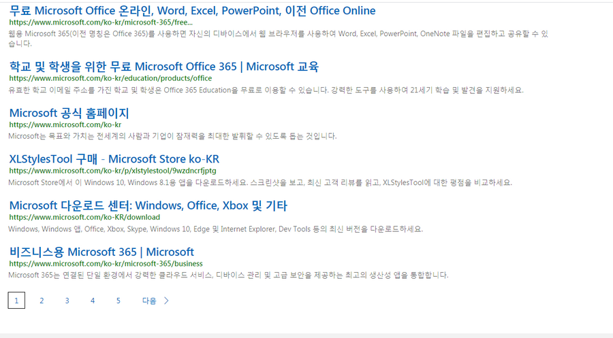This screenshot has width=613, height=338.
Task: Open the 비즈니스용 Microsoft 365 result
Action: pos(101,252)
